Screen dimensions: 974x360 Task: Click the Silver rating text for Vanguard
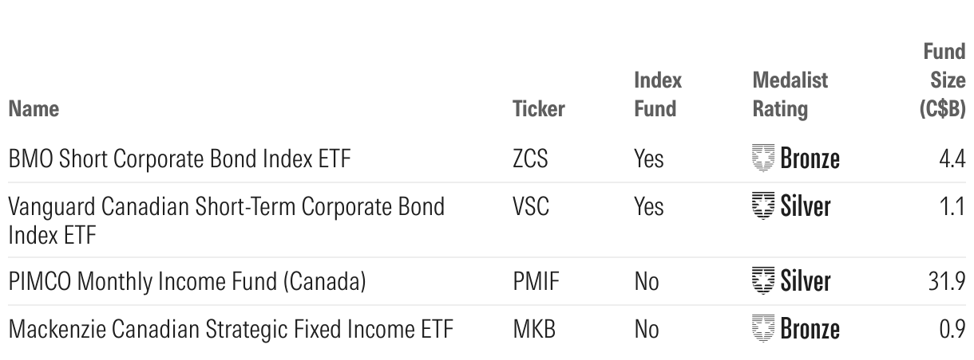click(x=806, y=206)
